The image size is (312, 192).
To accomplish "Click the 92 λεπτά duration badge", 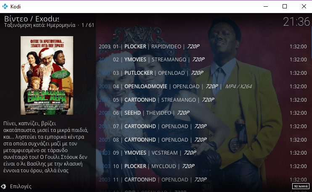I will (301, 186).
